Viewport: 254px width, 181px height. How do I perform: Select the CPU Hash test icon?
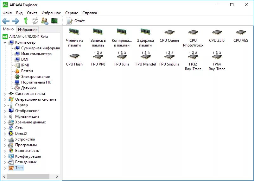pos(74,59)
